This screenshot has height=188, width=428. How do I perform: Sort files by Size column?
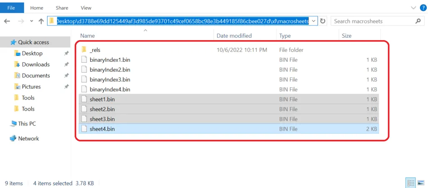[346, 36]
